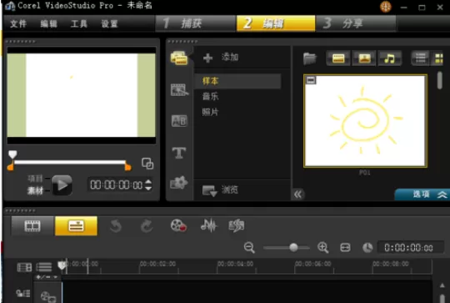450x303 pixels.
Task: Toggle ripple editing icon on track
Action: pos(23,294)
